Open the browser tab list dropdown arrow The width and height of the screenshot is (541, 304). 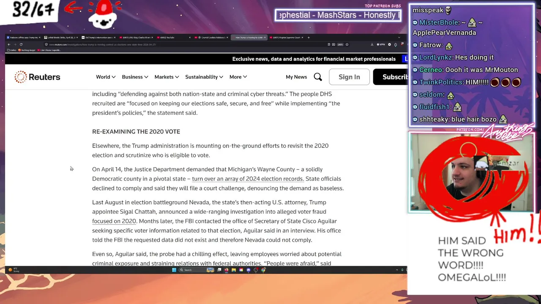pos(399,38)
